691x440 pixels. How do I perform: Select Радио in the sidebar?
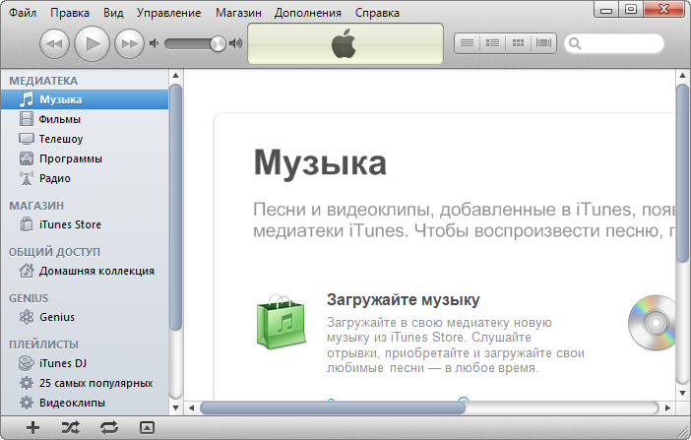click(85, 178)
